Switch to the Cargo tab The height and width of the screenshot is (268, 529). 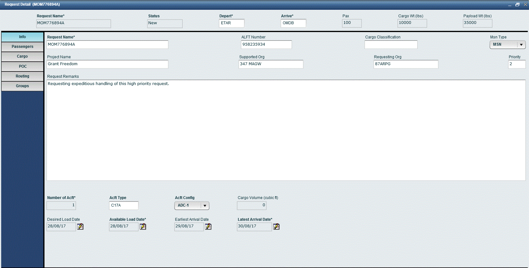pyautogui.click(x=22, y=56)
